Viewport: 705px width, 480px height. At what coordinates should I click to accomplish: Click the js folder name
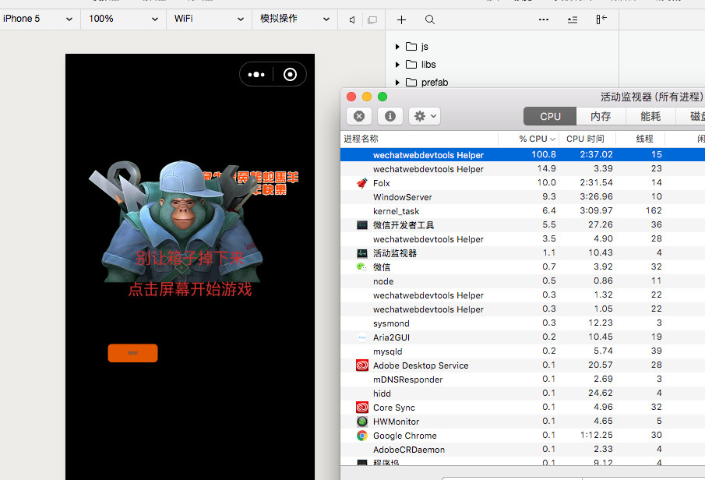pos(425,47)
